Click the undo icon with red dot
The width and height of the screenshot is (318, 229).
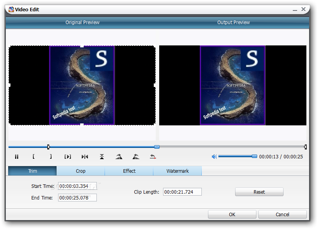tap(153, 157)
